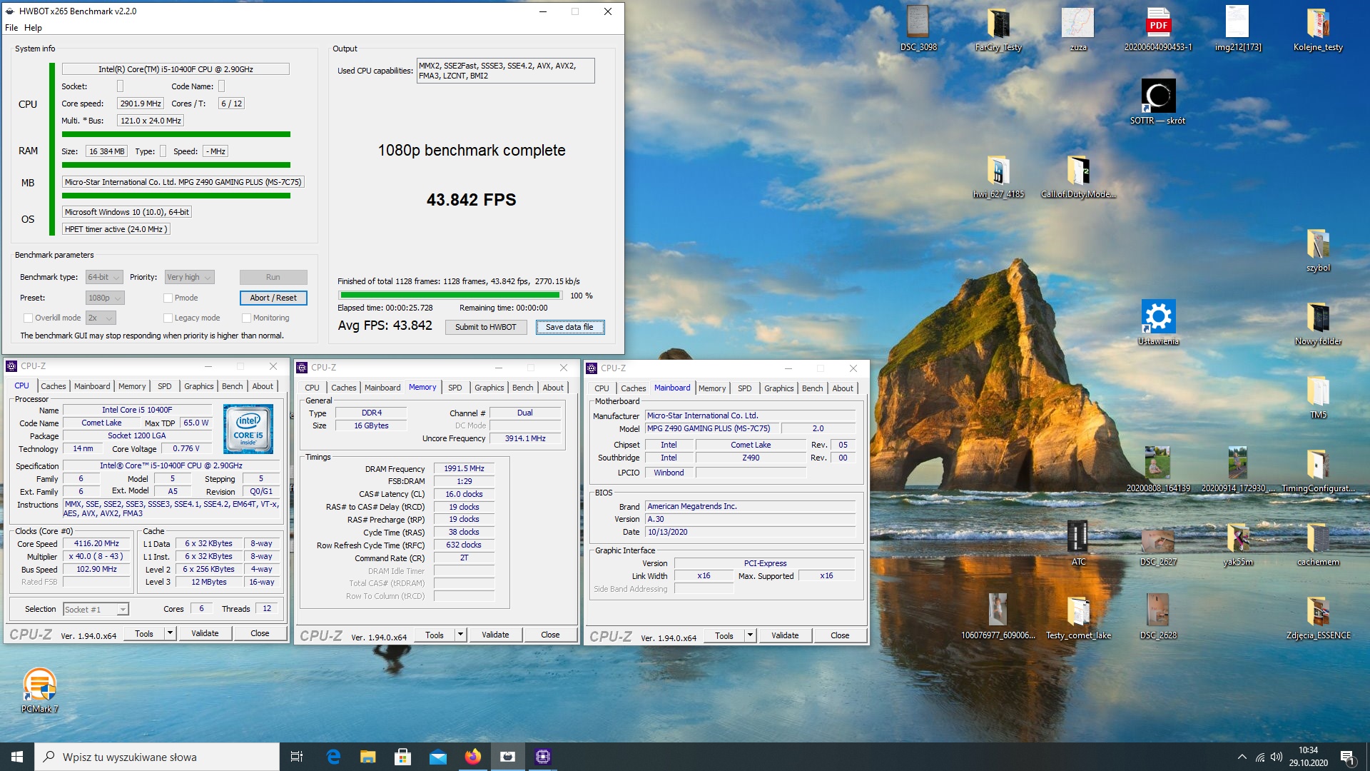The image size is (1370, 771).
Task: Click the Abort / Reset button
Action: coord(273,298)
